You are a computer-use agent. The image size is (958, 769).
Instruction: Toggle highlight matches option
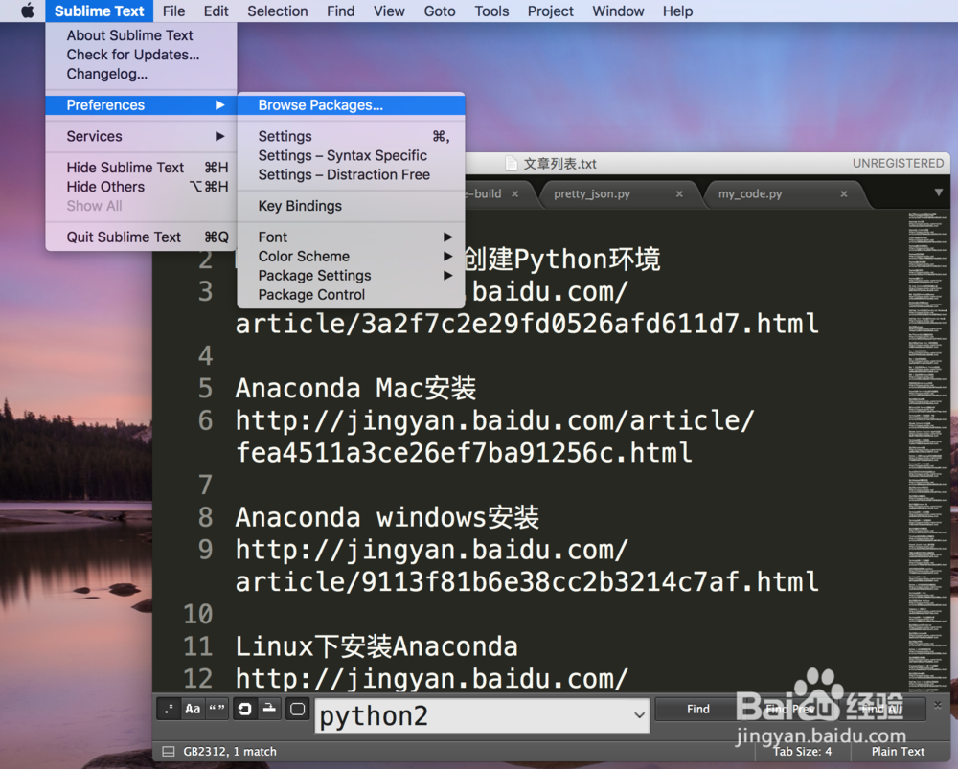(298, 709)
